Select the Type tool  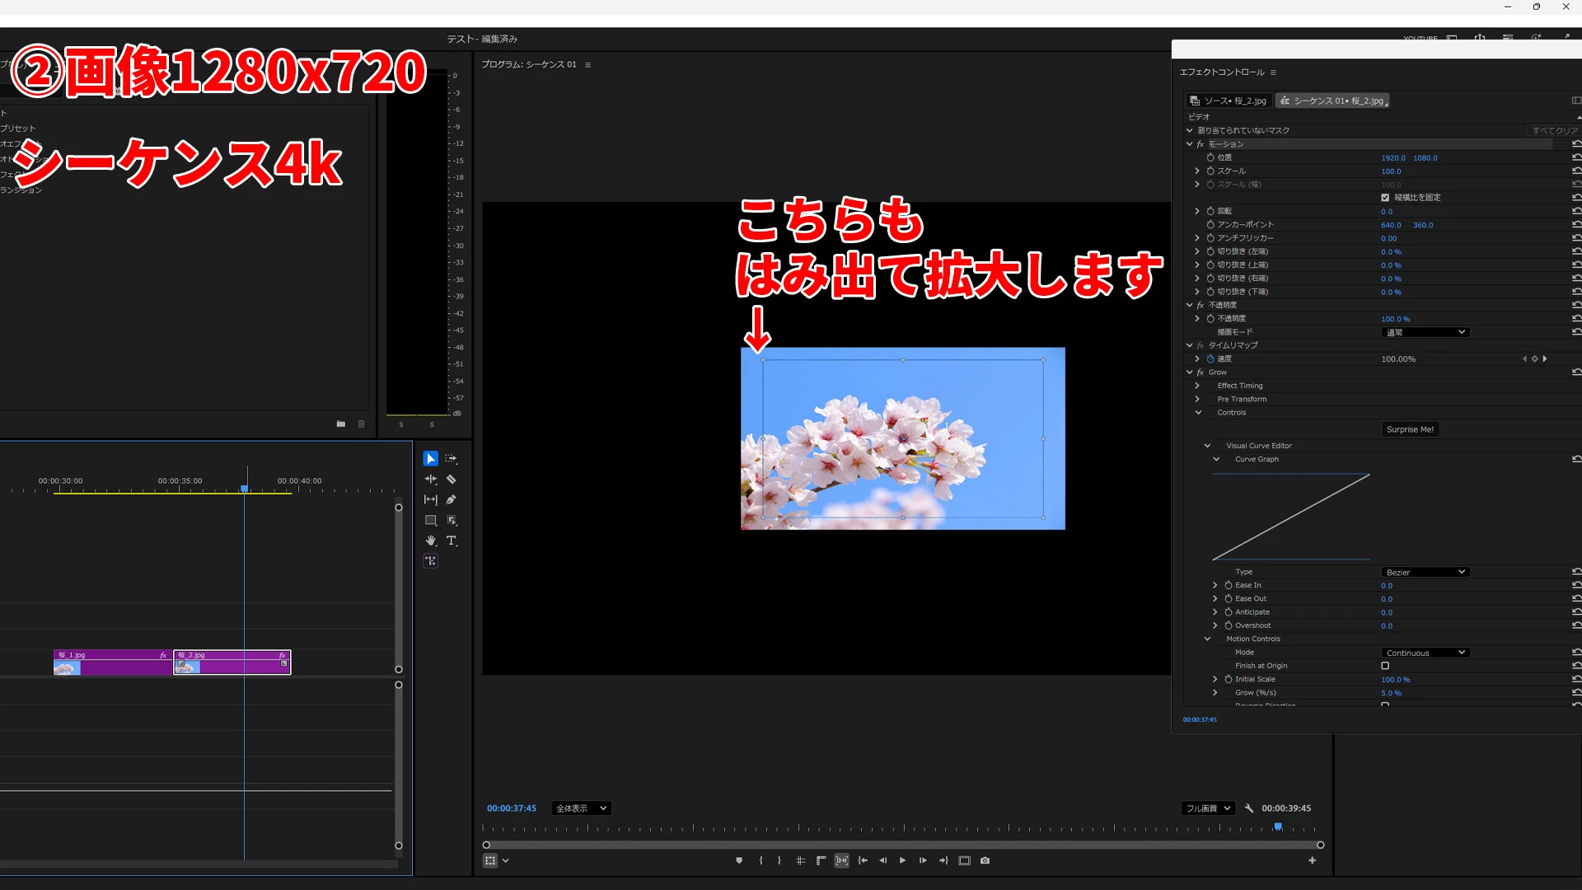pyautogui.click(x=452, y=541)
